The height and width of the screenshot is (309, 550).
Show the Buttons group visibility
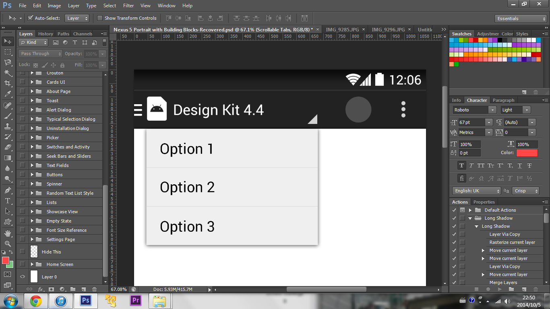point(23,175)
